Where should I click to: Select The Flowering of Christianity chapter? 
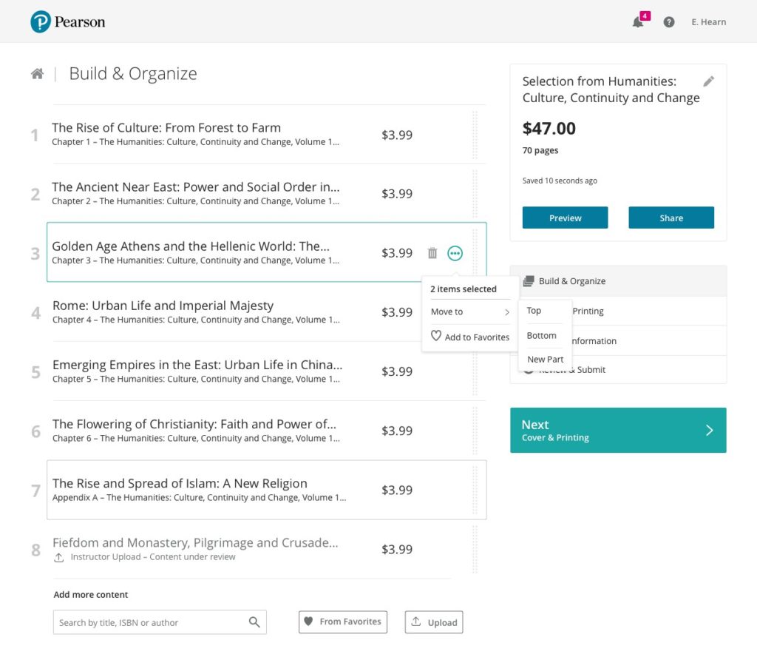194,424
